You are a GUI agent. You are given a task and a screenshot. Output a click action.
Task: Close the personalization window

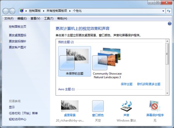point(166,2)
